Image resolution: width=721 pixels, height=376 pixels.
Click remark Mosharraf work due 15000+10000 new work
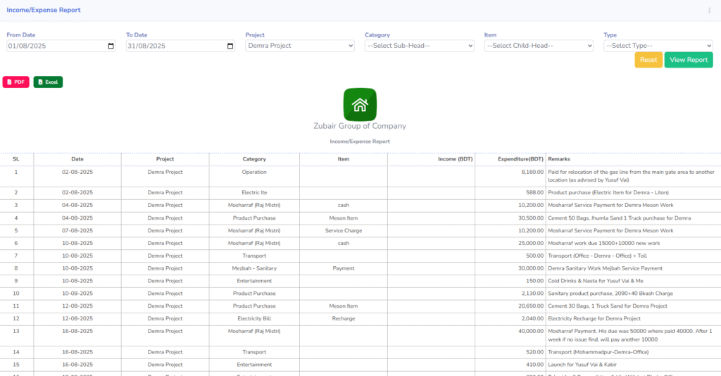coord(603,243)
